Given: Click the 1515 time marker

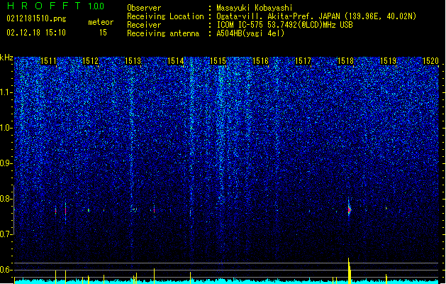Looking at the screenshot, I should click(218, 61).
